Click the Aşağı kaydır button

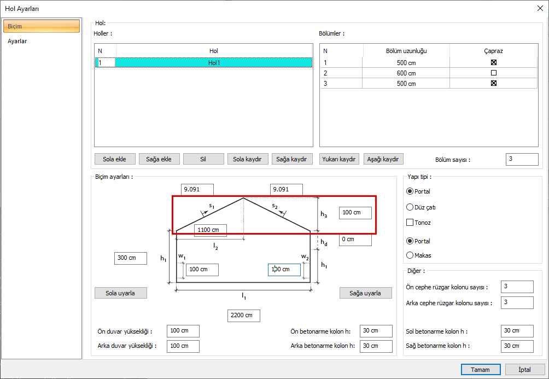[383, 159]
